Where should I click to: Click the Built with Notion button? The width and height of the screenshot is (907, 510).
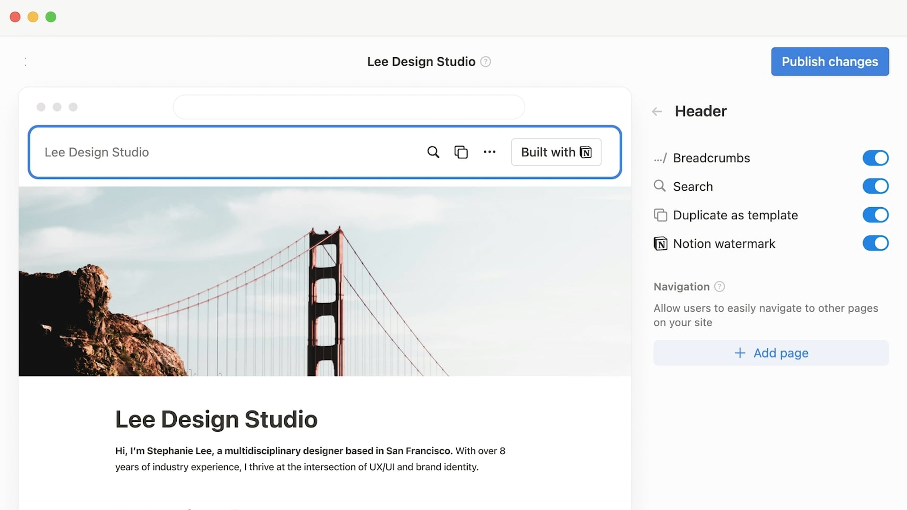click(x=556, y=152)
